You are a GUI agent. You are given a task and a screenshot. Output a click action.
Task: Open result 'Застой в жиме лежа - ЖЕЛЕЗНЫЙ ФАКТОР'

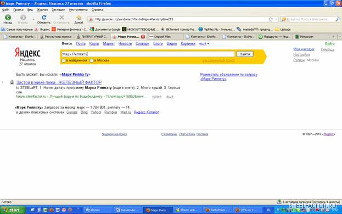point(59,82)
